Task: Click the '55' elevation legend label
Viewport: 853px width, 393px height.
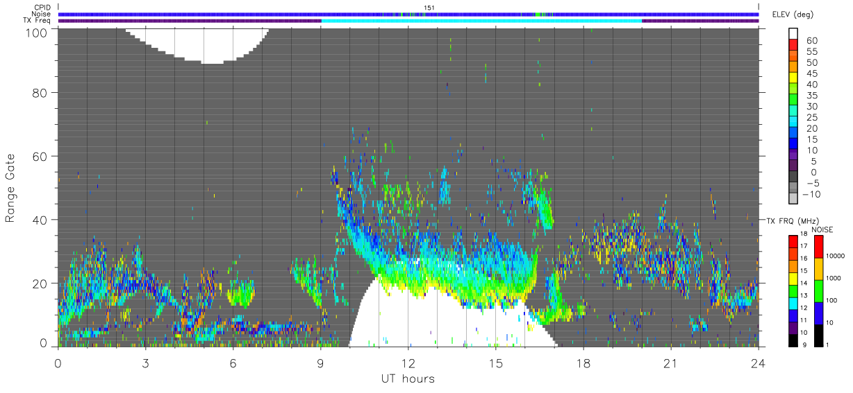Action: (812, 52)
